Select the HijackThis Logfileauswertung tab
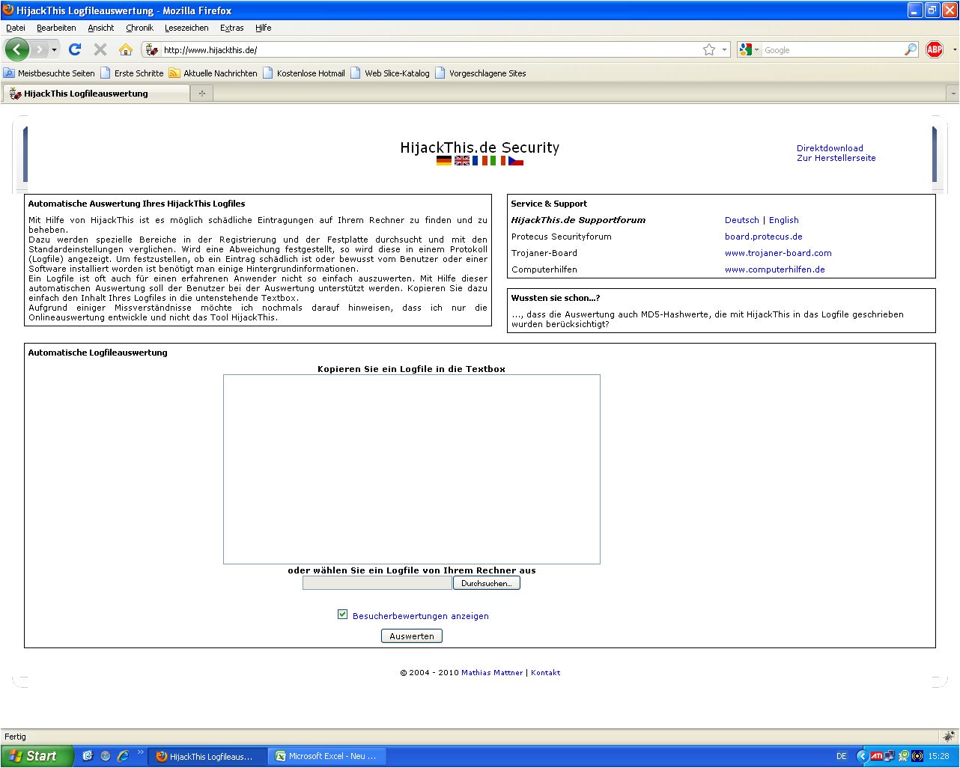The width and height of the screenshot is (960, 768). point(96,94)
